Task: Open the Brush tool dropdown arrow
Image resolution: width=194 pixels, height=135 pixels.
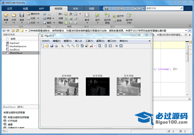Action: [95, 46]
